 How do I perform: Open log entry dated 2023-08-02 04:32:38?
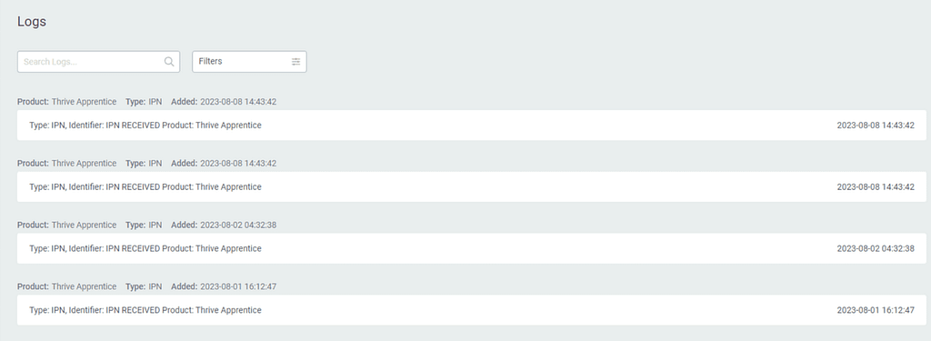pyautogui.click(x=472, y=248)
